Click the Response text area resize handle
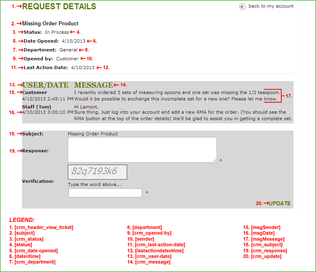316x272 pixels. 215,160
